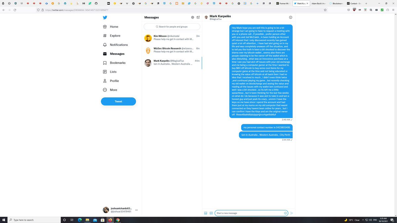Open the Mail app on the taskbar

click(x=95, y=220)
